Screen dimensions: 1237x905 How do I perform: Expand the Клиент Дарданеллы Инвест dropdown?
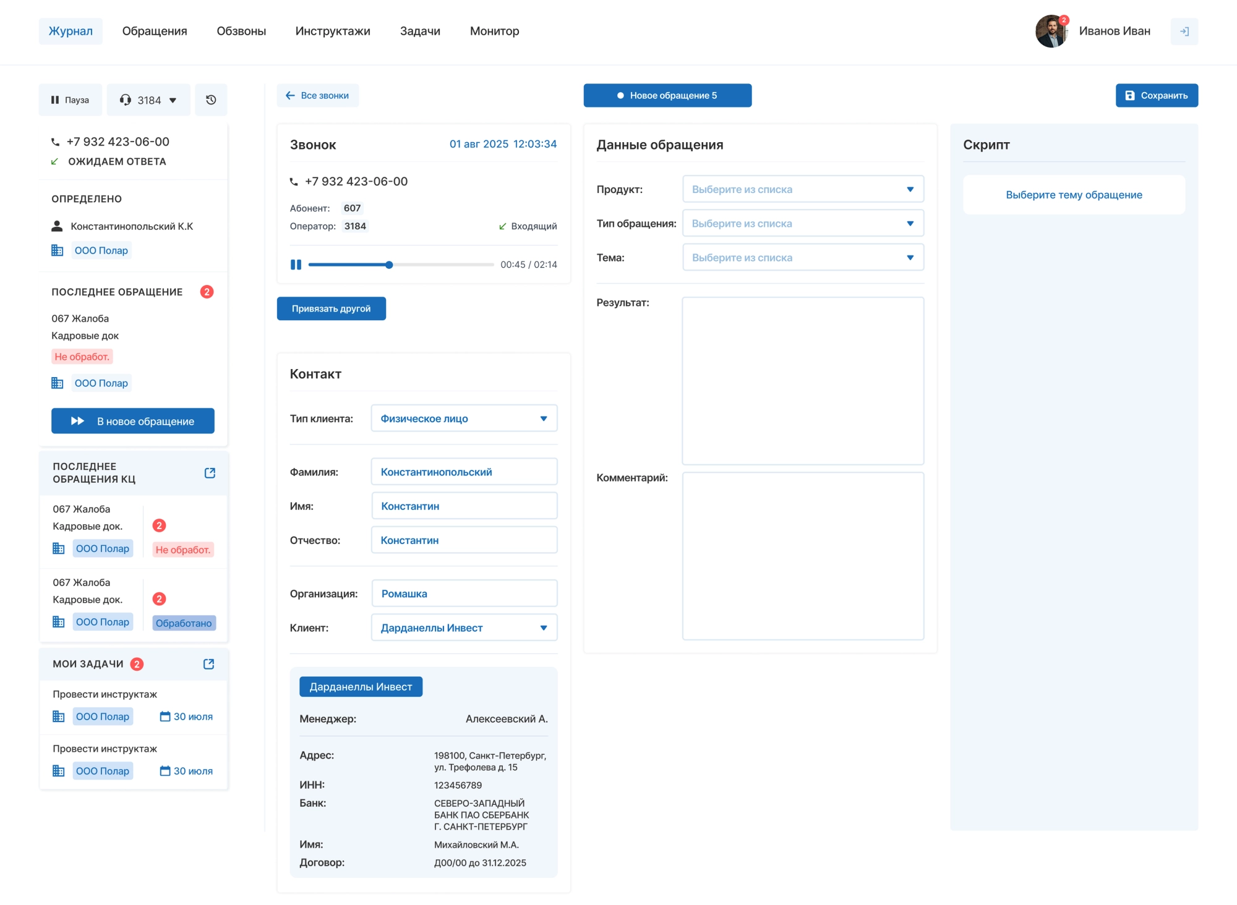coord(464,627)
